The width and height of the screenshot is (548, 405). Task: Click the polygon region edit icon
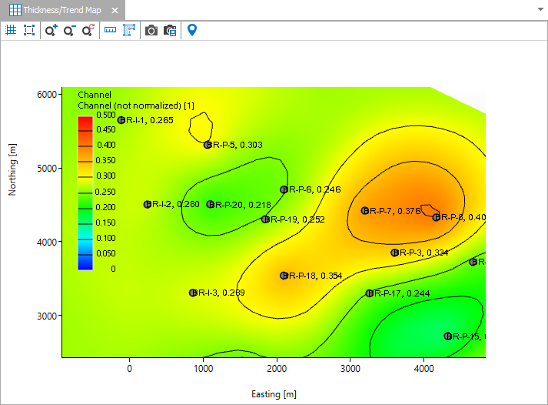coord(128,30)
